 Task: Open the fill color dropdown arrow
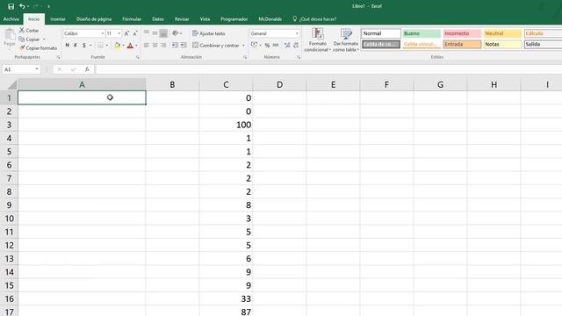point(123,46)
